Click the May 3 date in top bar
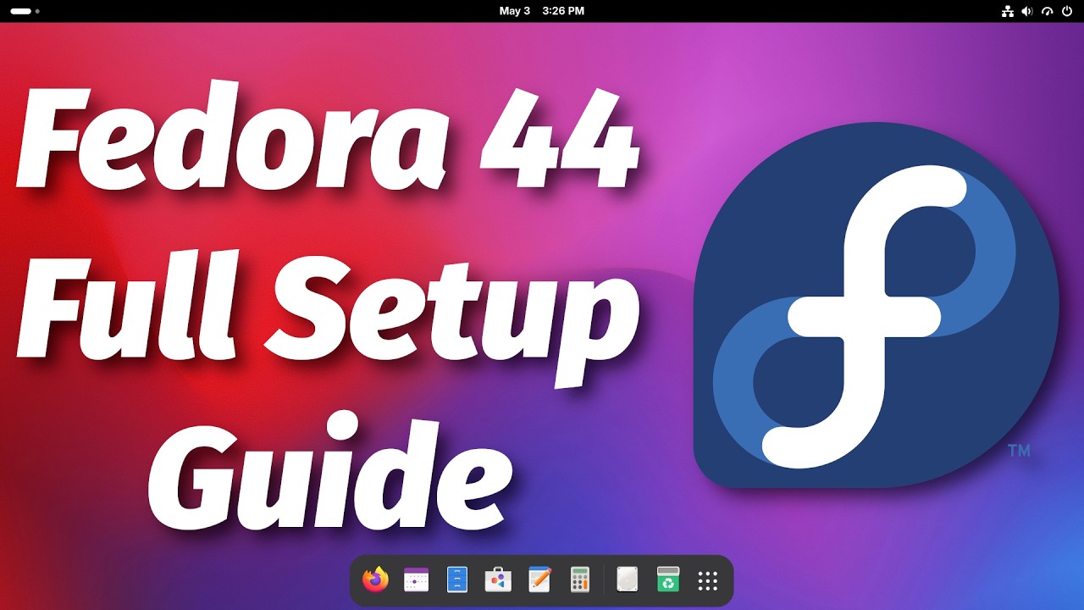 [x=515, y=11]
